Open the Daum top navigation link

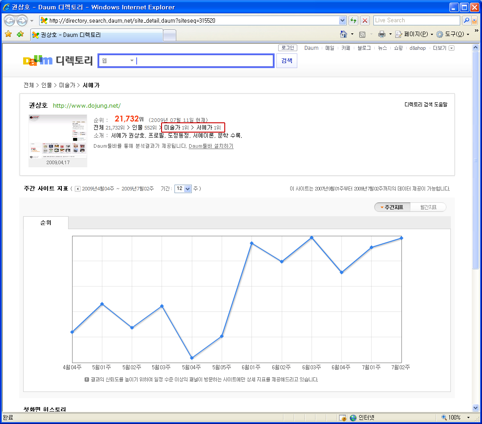click(x=312, y=48)
